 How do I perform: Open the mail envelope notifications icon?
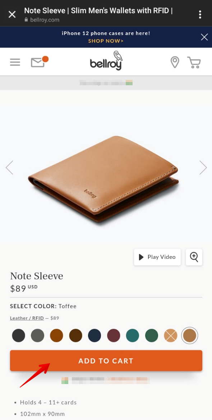click(x=40, y=61)
